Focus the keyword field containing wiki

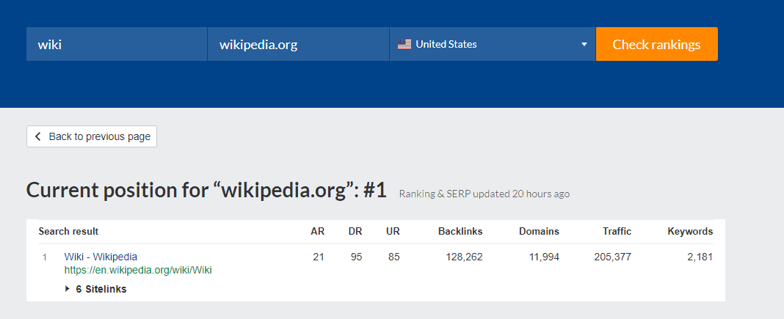[x=117, y=44]
